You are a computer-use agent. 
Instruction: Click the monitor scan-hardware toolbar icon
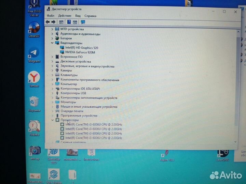[x=83, y=22]
